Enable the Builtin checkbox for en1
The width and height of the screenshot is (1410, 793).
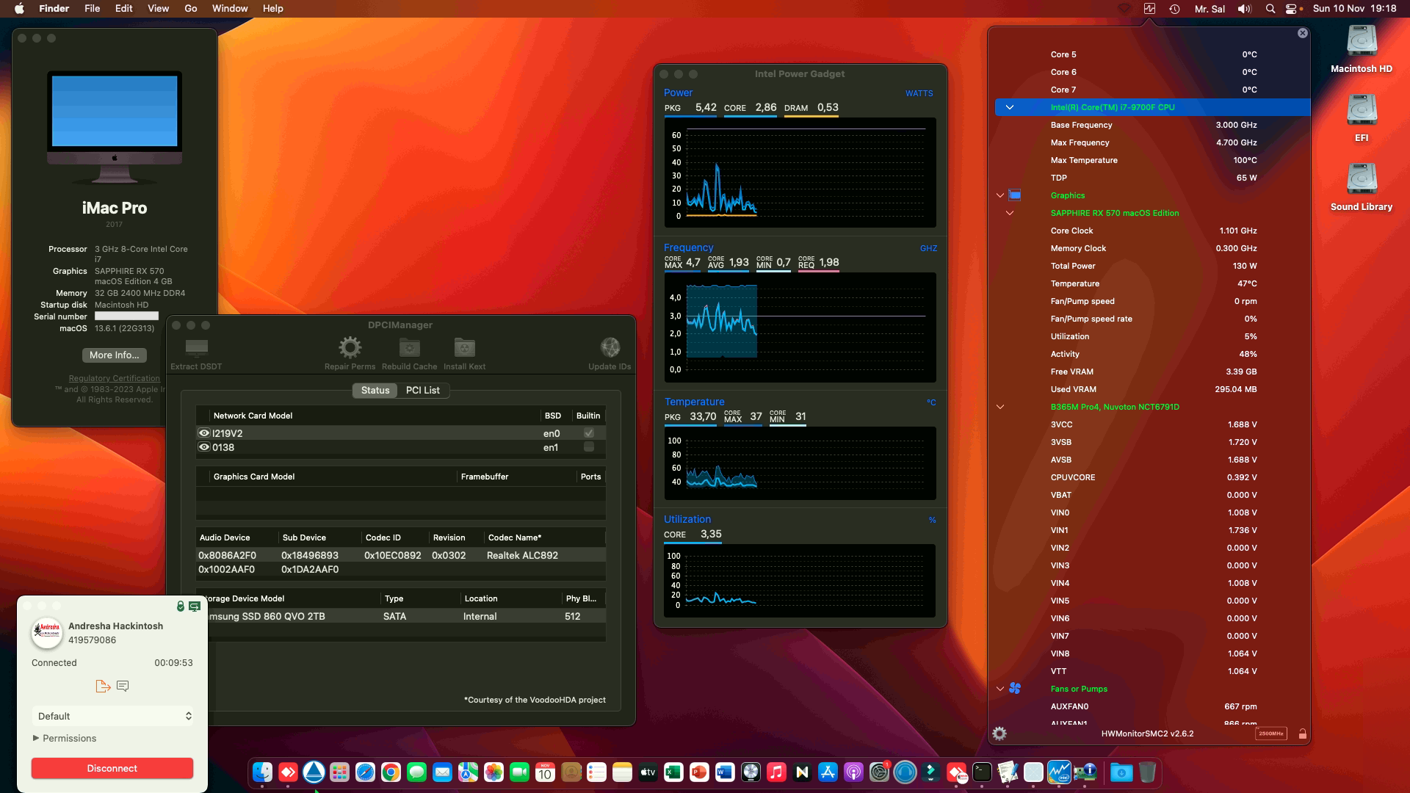(587, 447)
